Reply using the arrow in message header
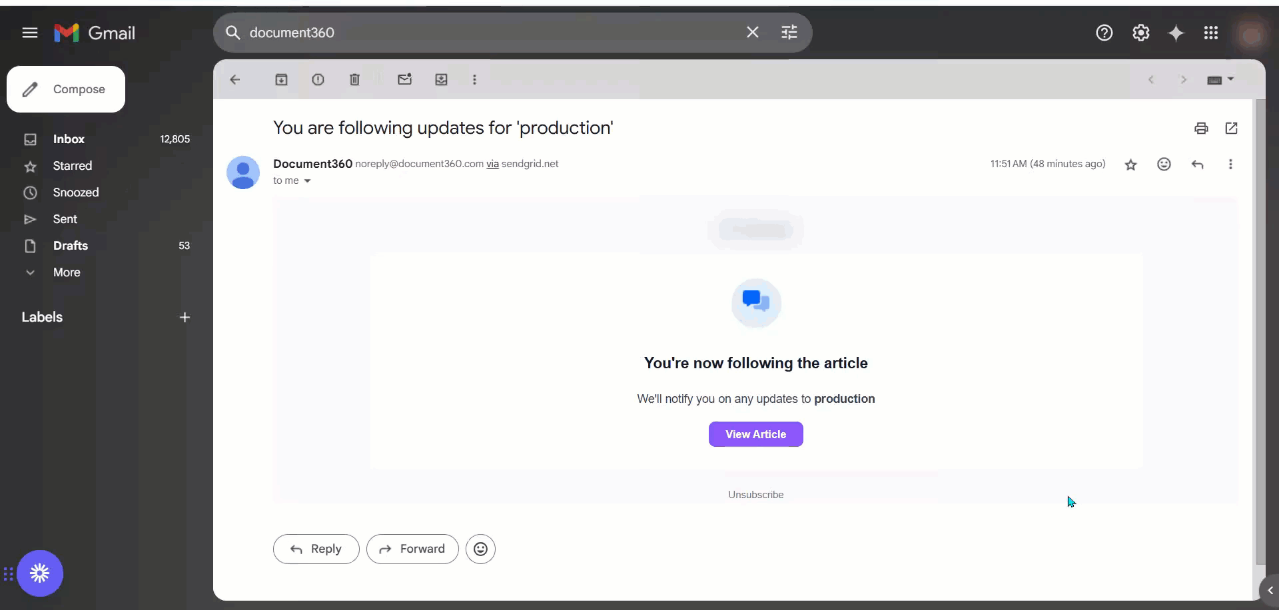This screenshot has height=610, width=1279. pos(1198,164)
